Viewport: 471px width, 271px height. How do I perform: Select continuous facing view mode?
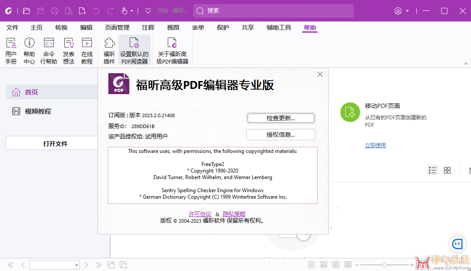pos(348,265)
